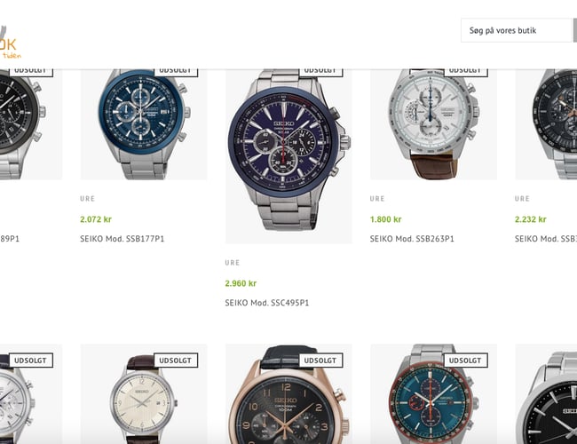577x444 pixels.
Task: Open the teal-dial chronograph with red bezel
Action: [x=433, y=394]
